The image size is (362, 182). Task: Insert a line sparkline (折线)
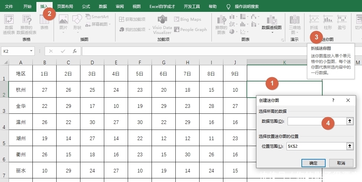(314, 22)
